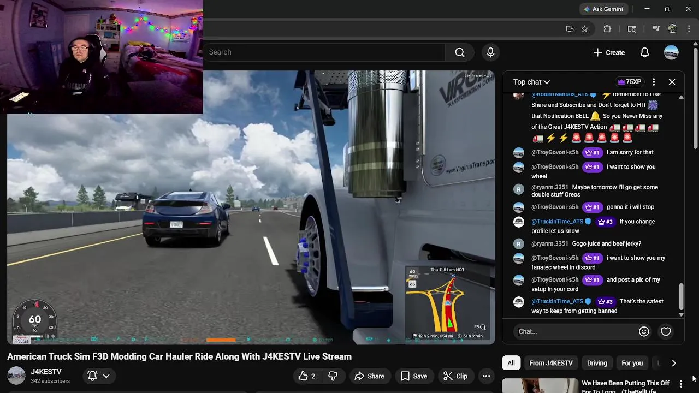699x393 pixels.
Task: Open more actions ellipsis under video
Action: click(486, 376)
